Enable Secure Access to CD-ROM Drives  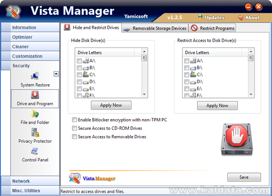(x=74, y=128)
